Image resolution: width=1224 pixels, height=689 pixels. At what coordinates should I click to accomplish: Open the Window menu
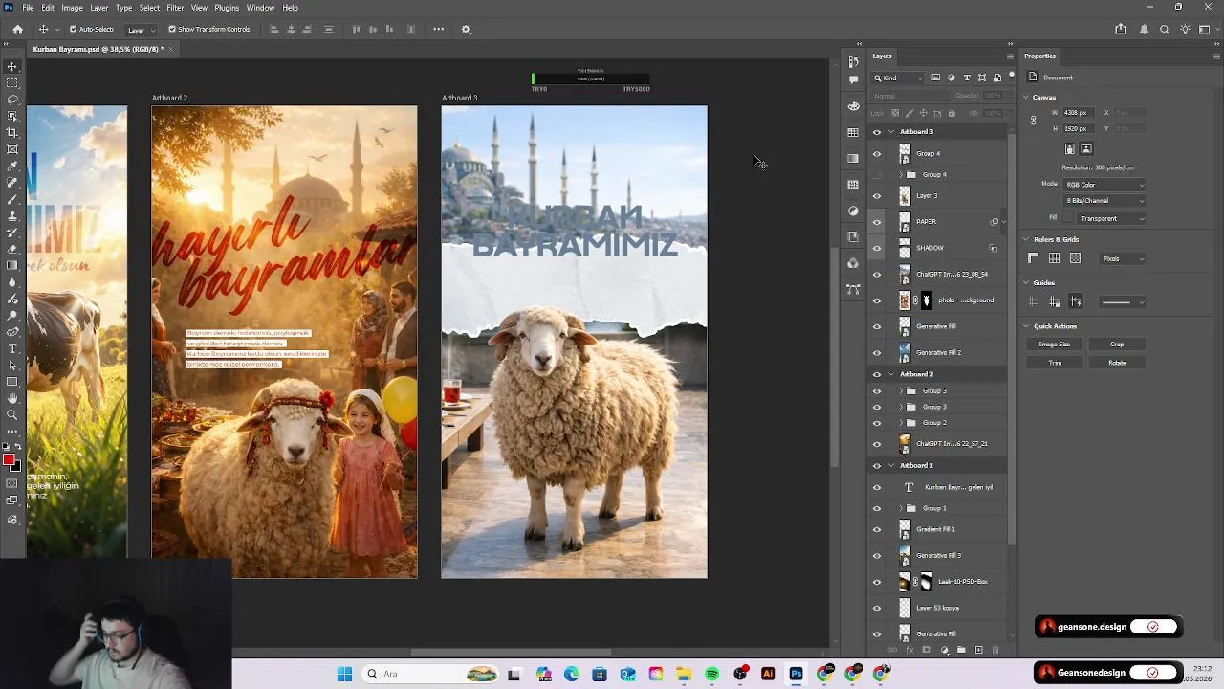tap(260, 8)
